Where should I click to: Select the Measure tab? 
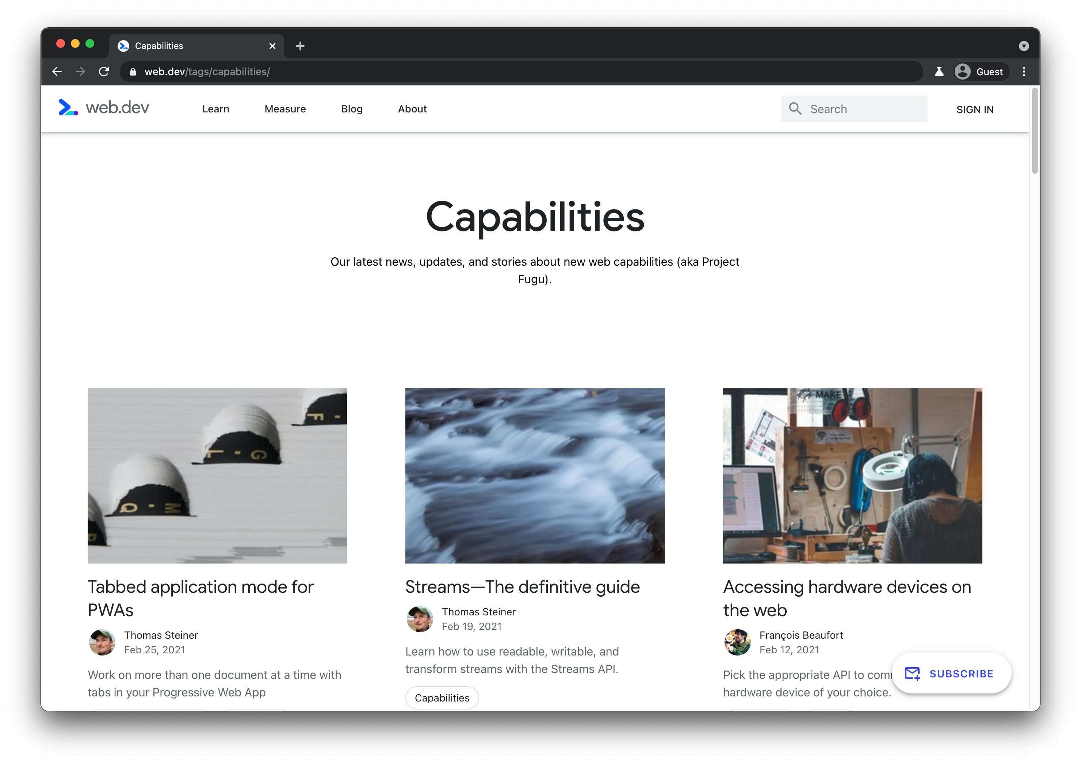(284, 108)
